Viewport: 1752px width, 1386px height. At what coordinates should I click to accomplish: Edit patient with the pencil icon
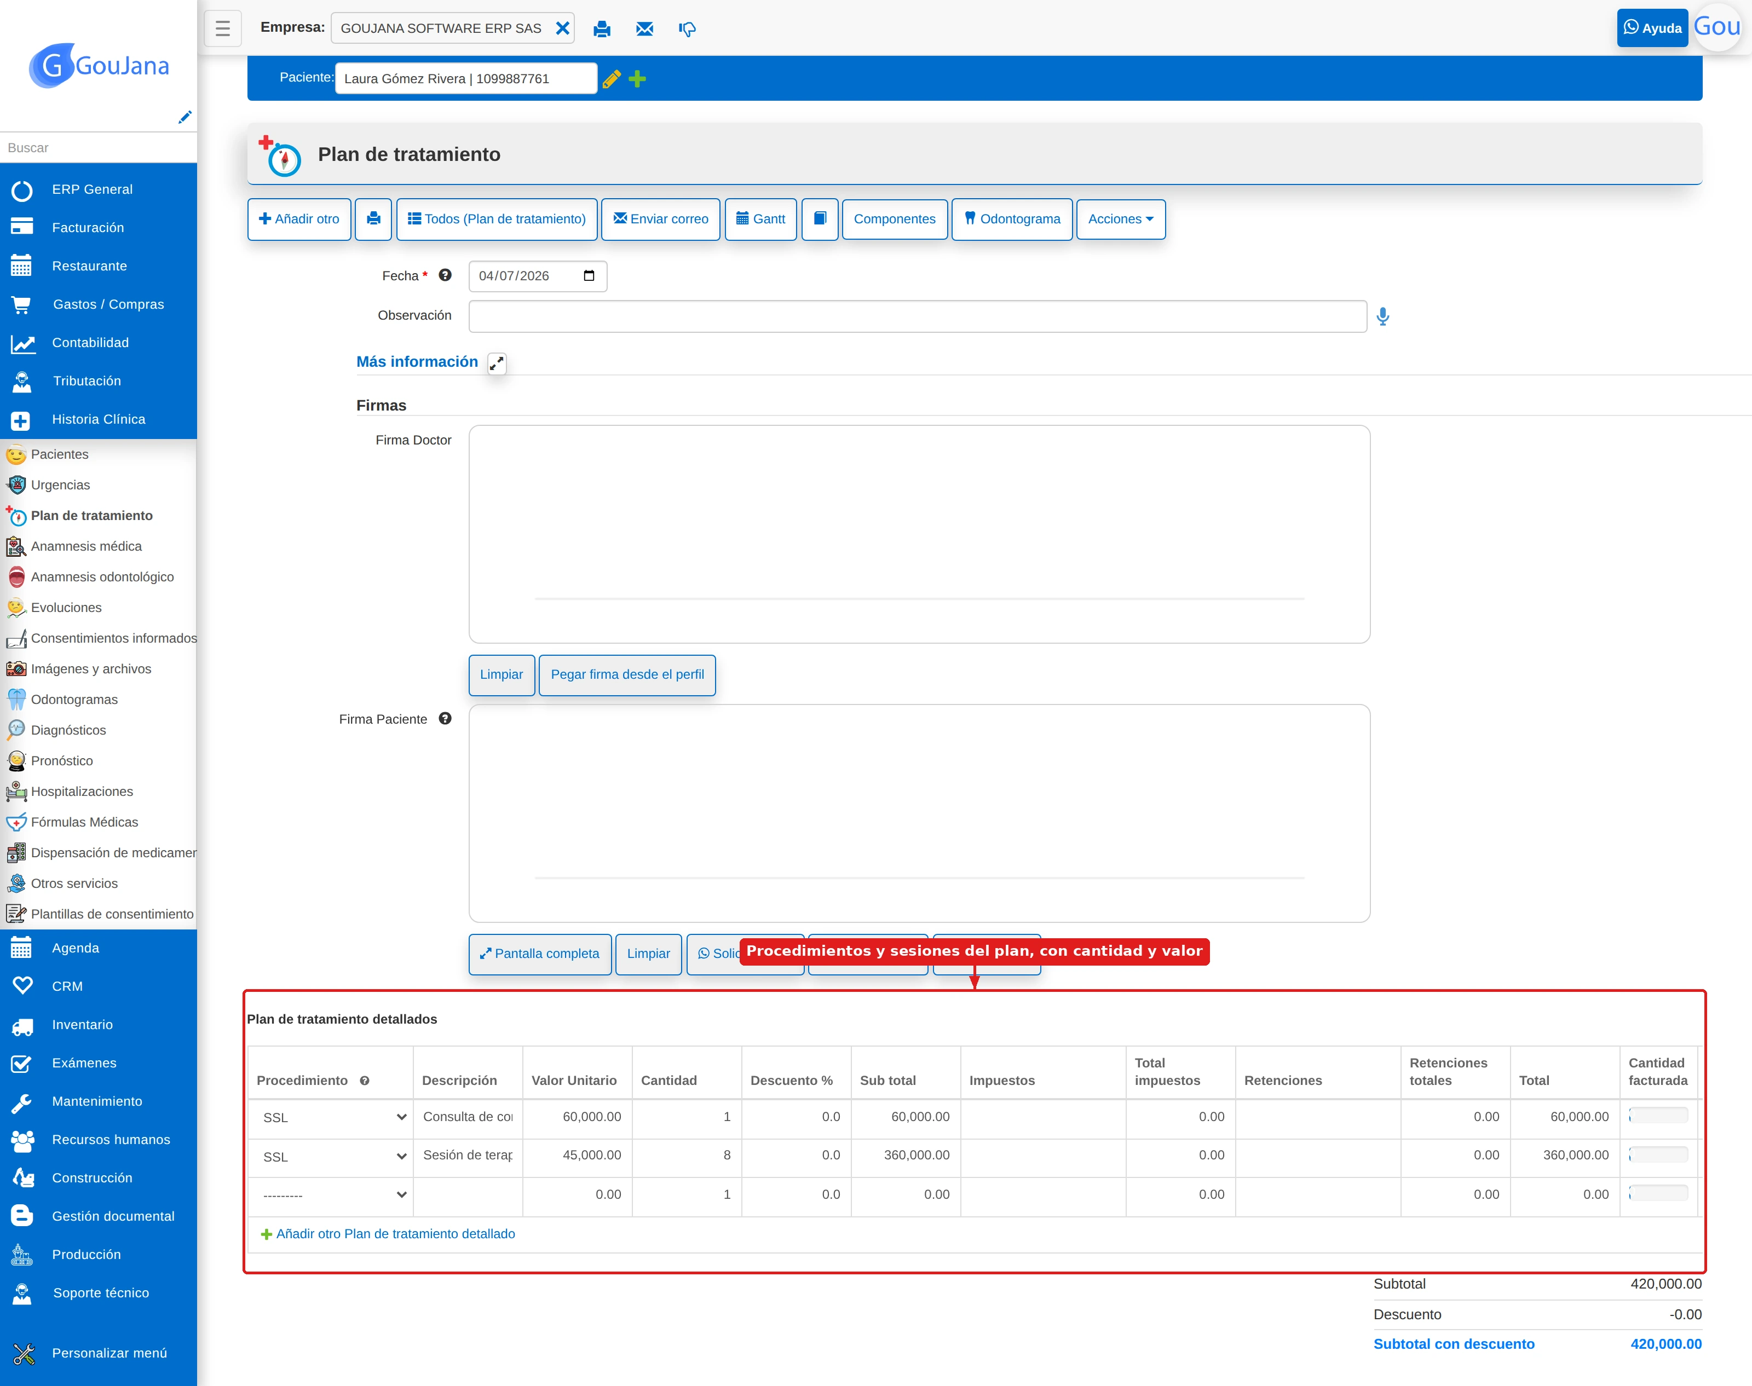tap(612, 79)
